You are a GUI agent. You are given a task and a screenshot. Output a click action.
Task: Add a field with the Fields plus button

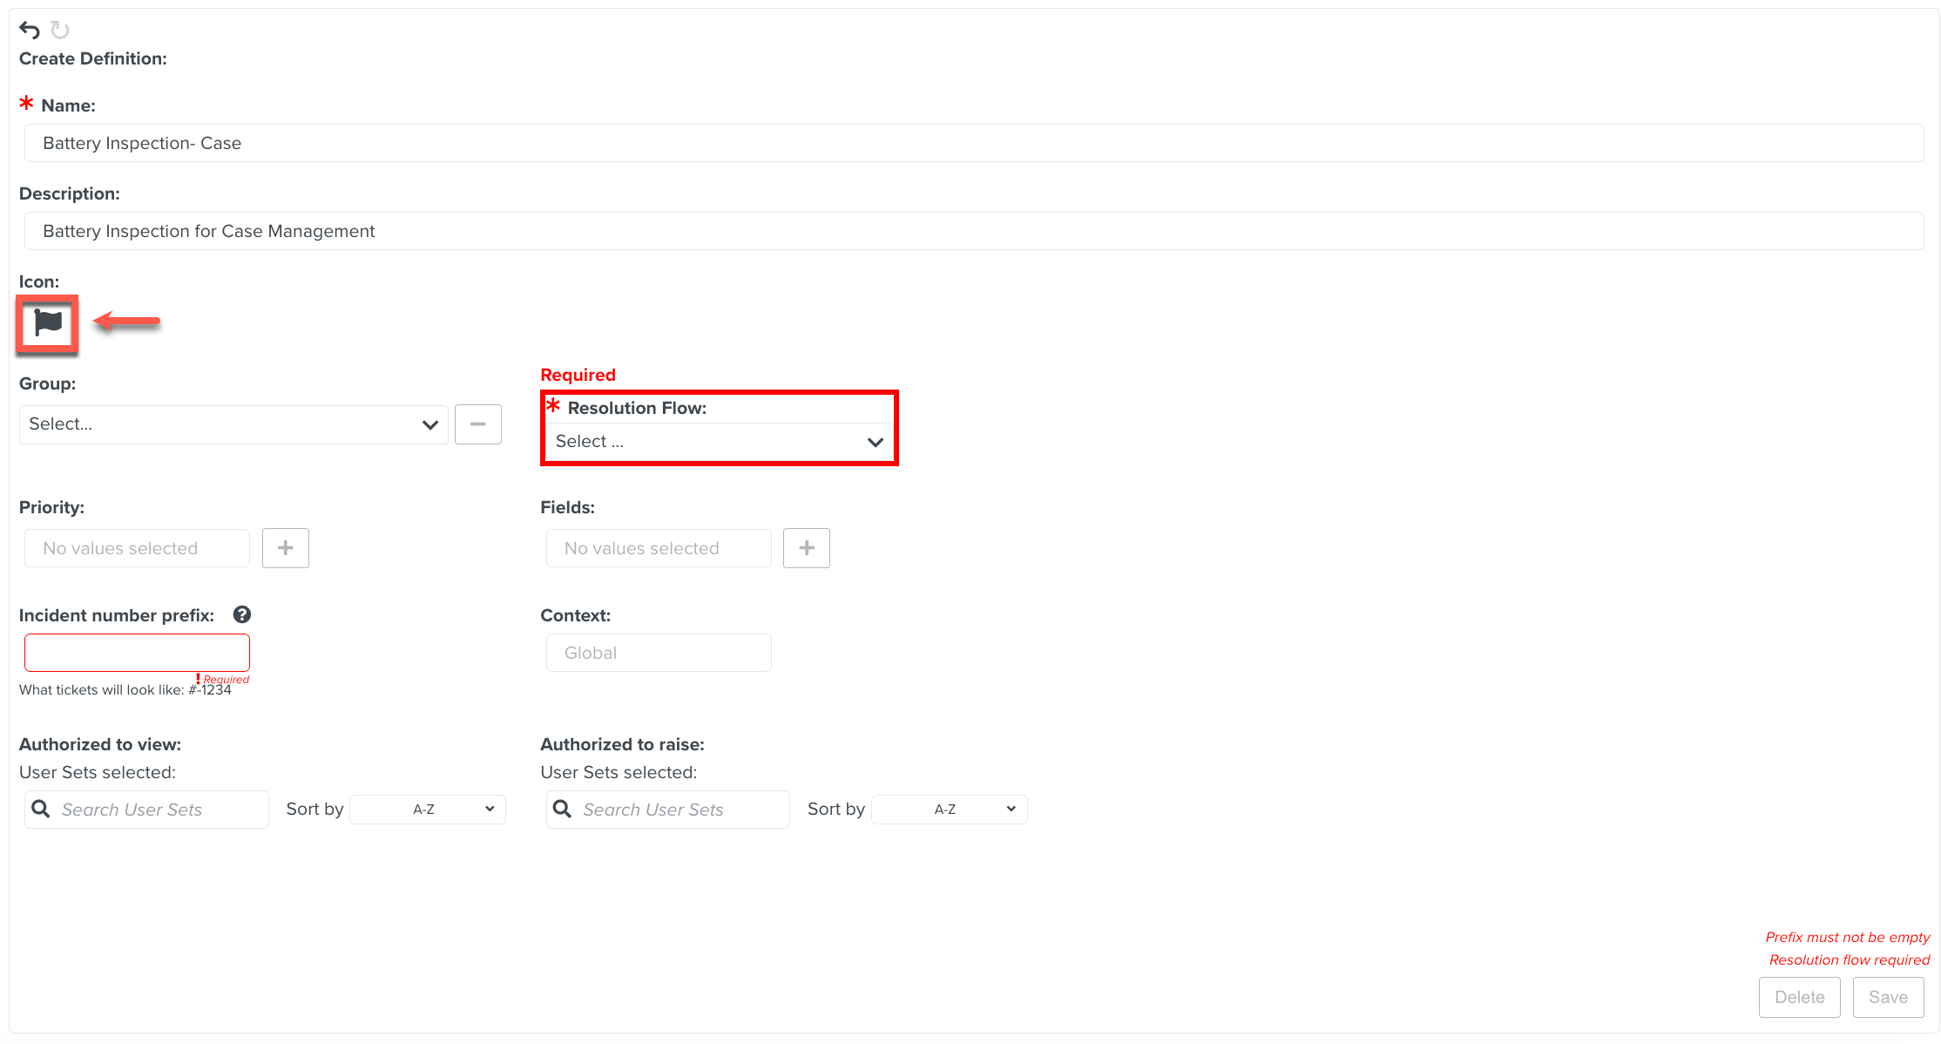[806, 548]
